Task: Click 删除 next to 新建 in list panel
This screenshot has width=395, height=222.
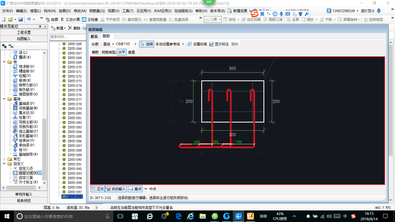Action: pos(74,28)
